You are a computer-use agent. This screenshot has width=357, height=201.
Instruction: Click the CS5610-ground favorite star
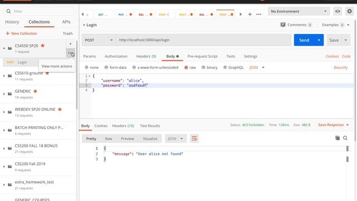(47, 73)
